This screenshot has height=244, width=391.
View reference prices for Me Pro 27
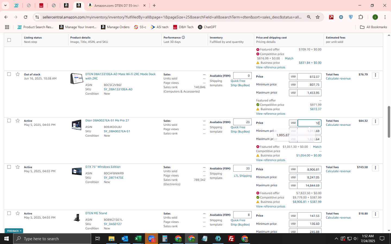click(x=270, y=160)
